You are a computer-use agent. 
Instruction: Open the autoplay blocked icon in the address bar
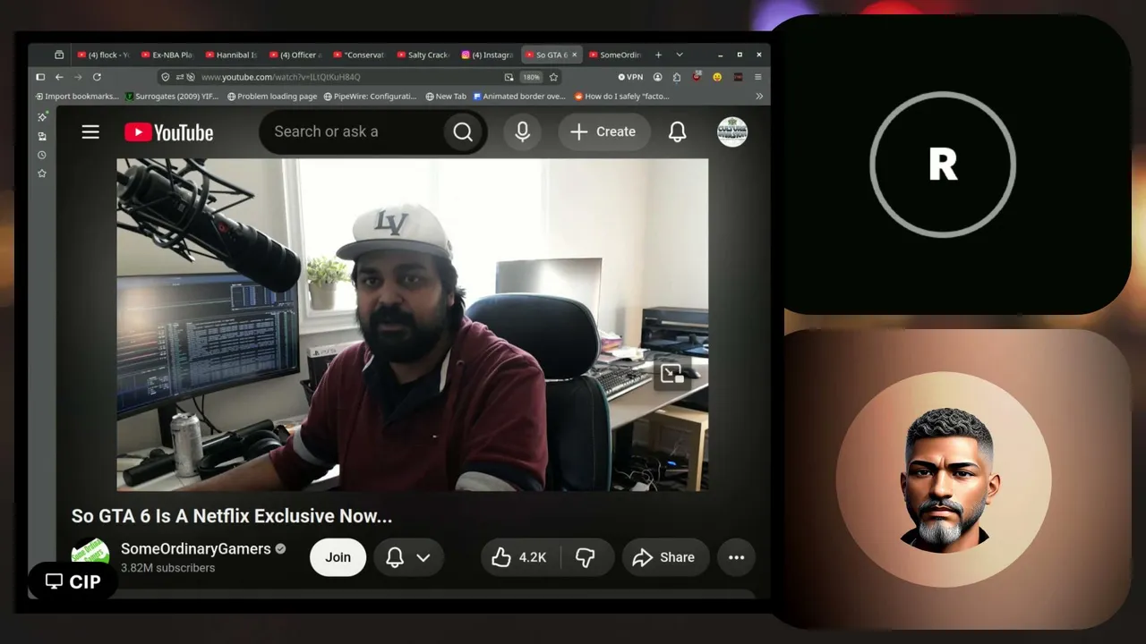[x=191, y=77]
